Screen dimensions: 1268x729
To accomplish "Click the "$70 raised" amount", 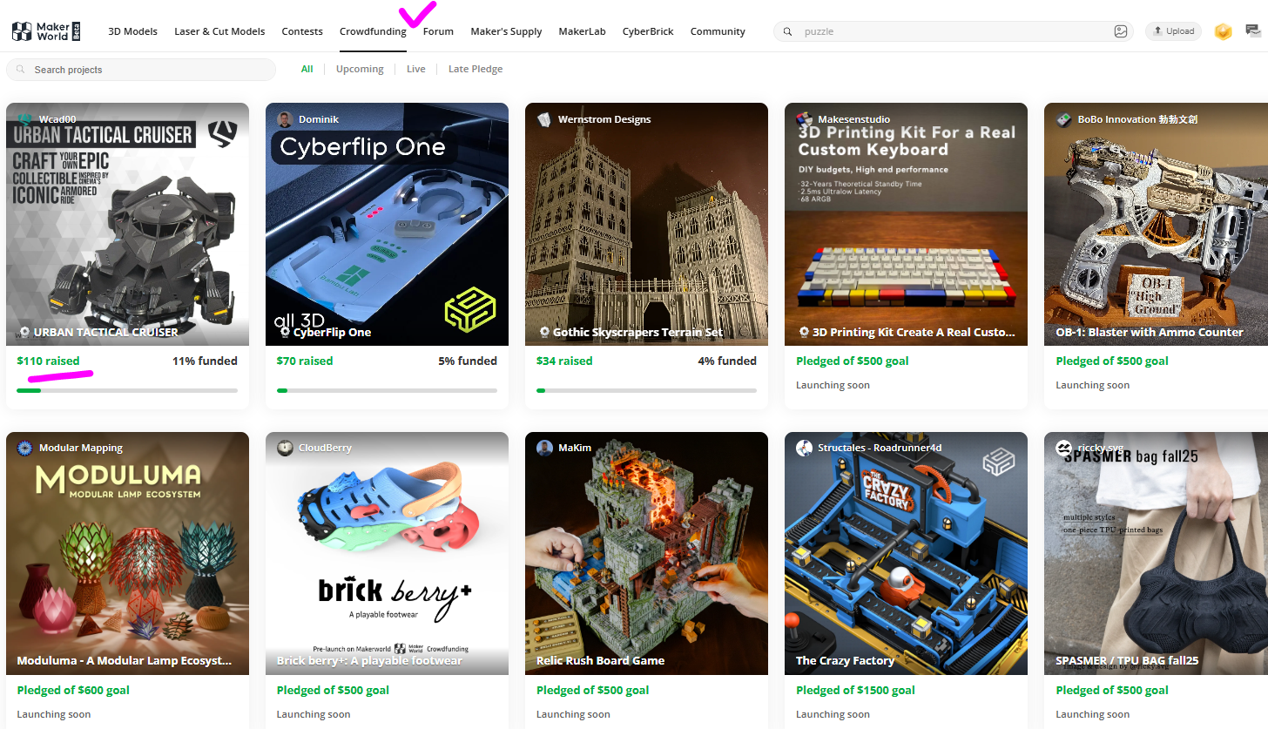I will click(x=305, y=361).
